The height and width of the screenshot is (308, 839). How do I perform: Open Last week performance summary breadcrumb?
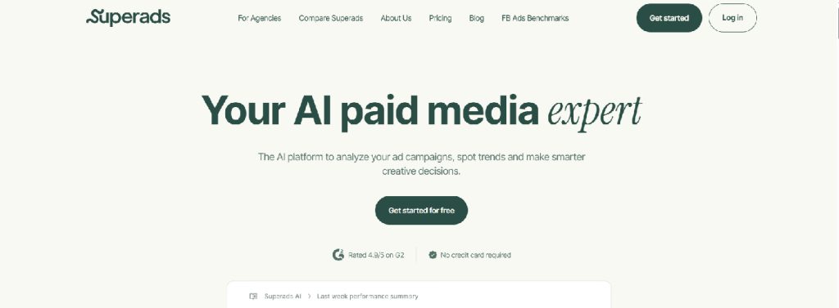click(368, 297)
